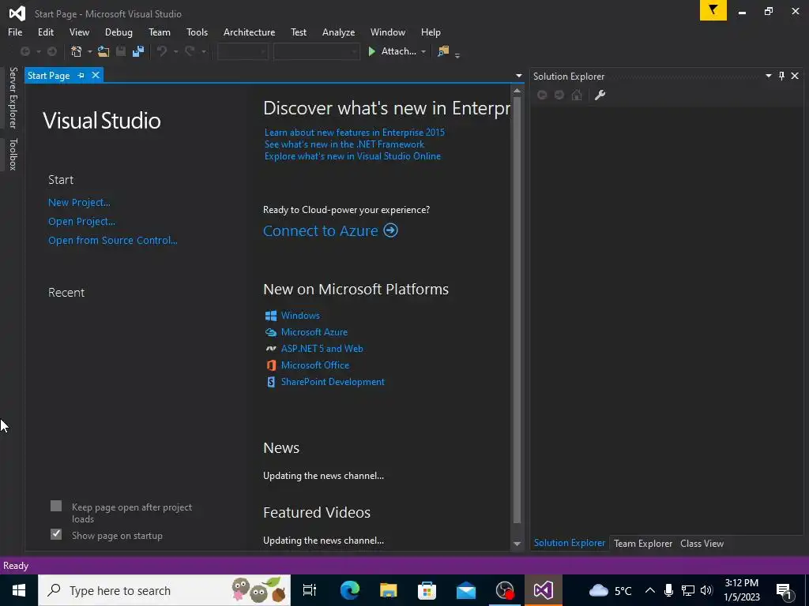Click the Save toolbar icon

pos(121,51)
